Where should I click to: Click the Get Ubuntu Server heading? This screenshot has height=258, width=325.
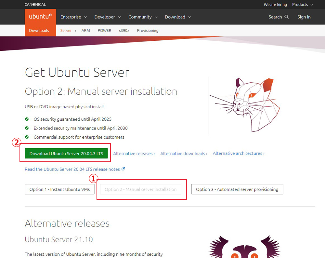[x=77, y=73]
